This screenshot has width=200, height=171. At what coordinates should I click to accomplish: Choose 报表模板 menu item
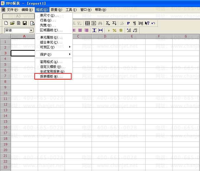click(54, 76)
